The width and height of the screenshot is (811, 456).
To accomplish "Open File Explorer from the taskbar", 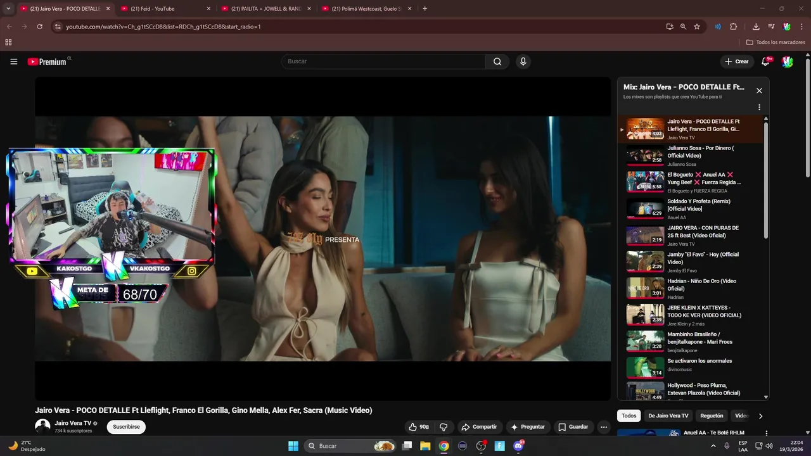I will [425, 446].
